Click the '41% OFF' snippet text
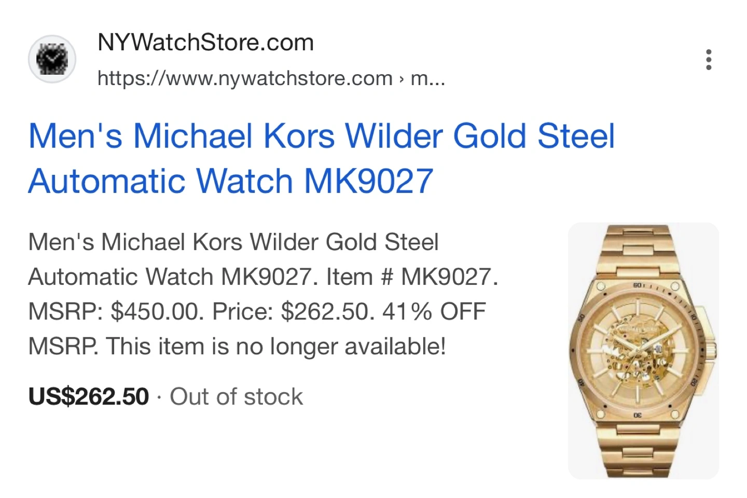747x498 pixels. [x=434, y=312]
